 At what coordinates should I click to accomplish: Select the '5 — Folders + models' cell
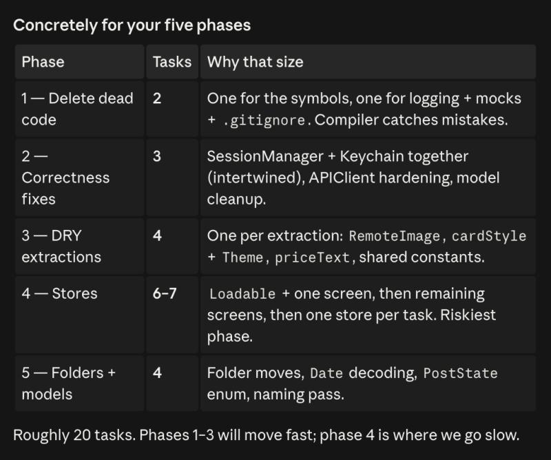(79, 384)
